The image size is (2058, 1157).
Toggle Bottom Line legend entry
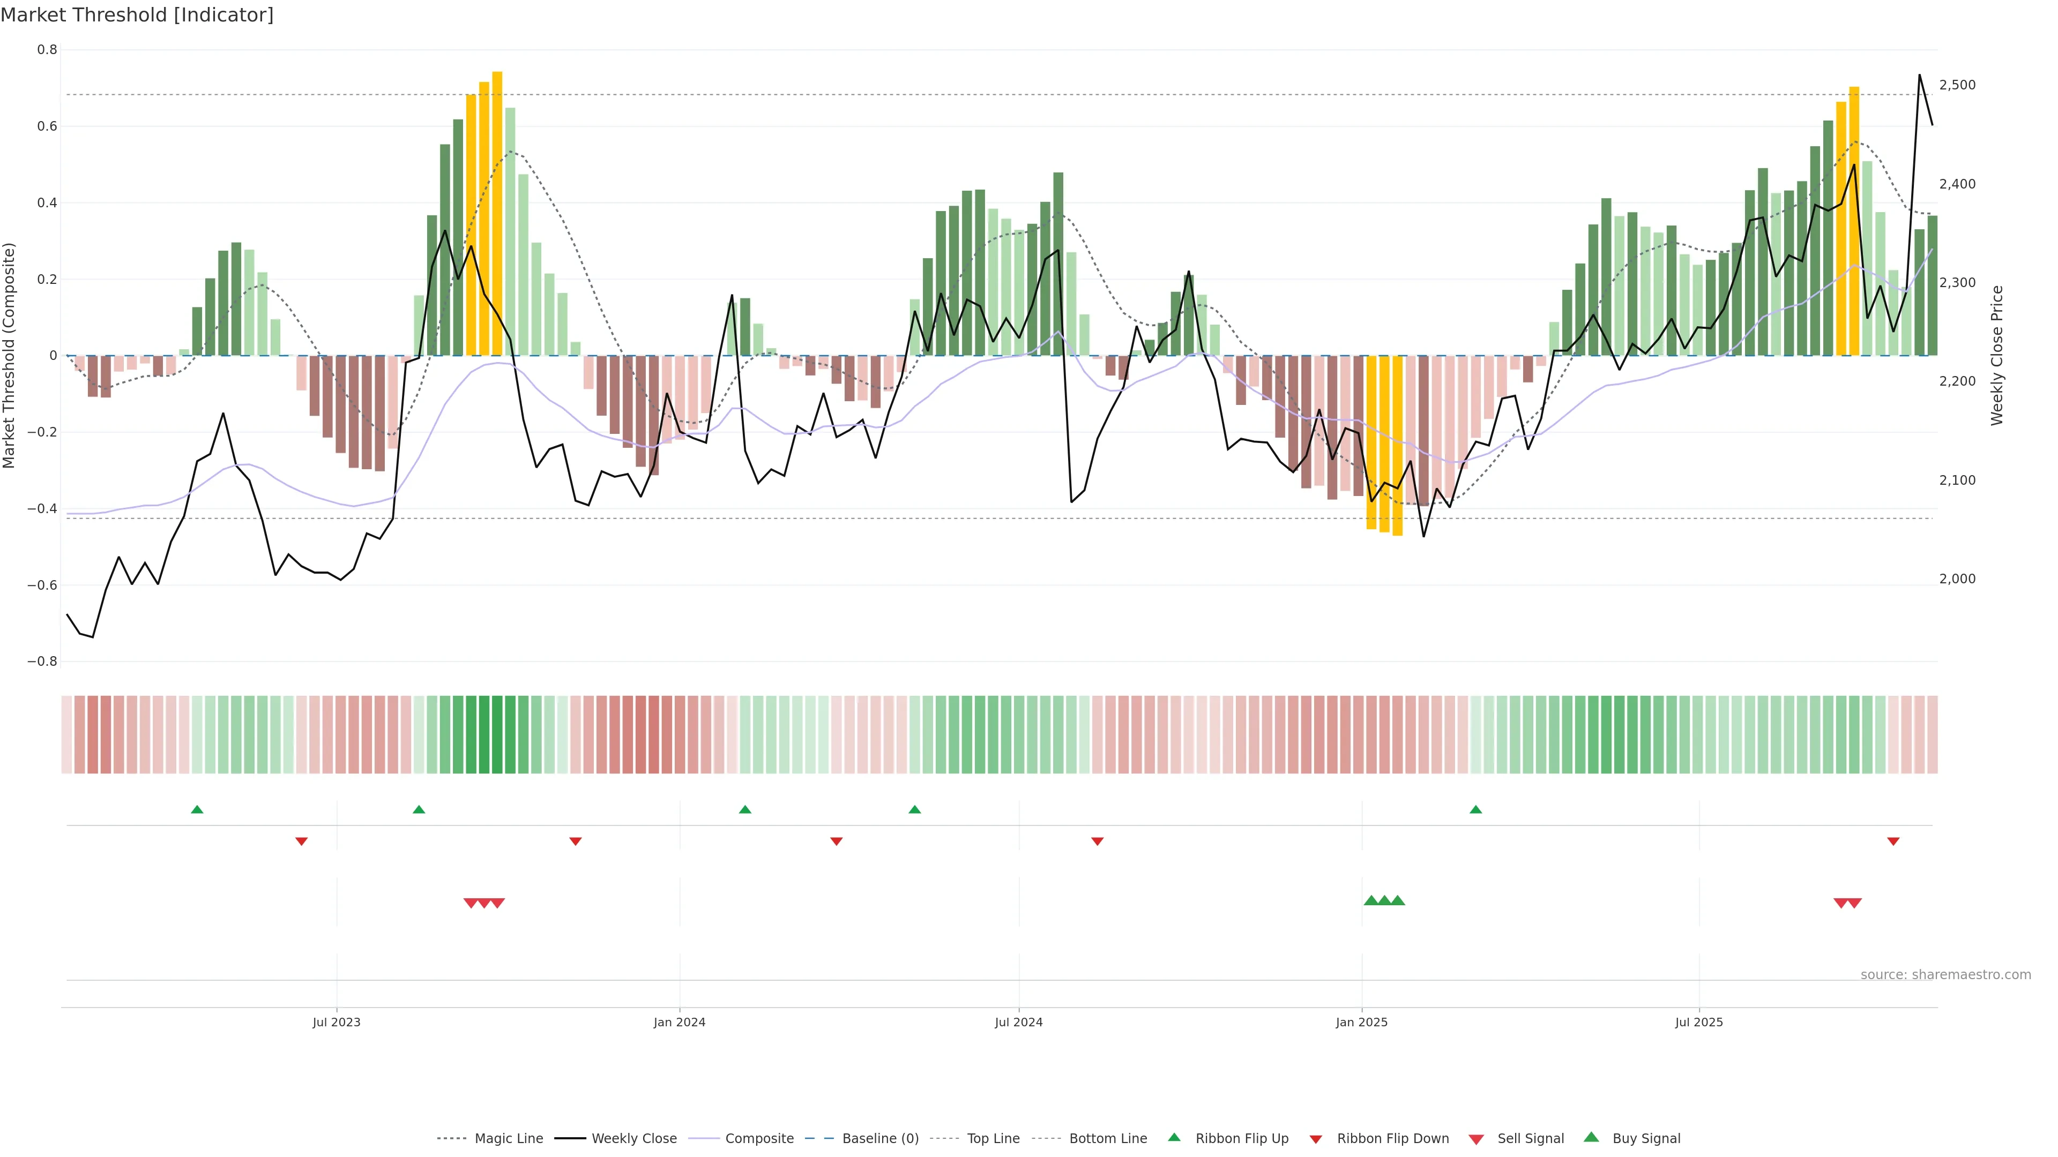pyautogui.click(x=1107, y=1139)
